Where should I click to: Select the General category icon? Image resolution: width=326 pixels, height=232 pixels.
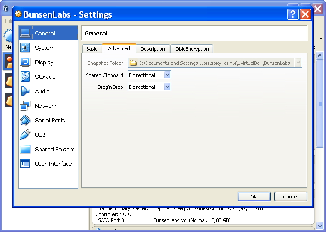[25, 33]
